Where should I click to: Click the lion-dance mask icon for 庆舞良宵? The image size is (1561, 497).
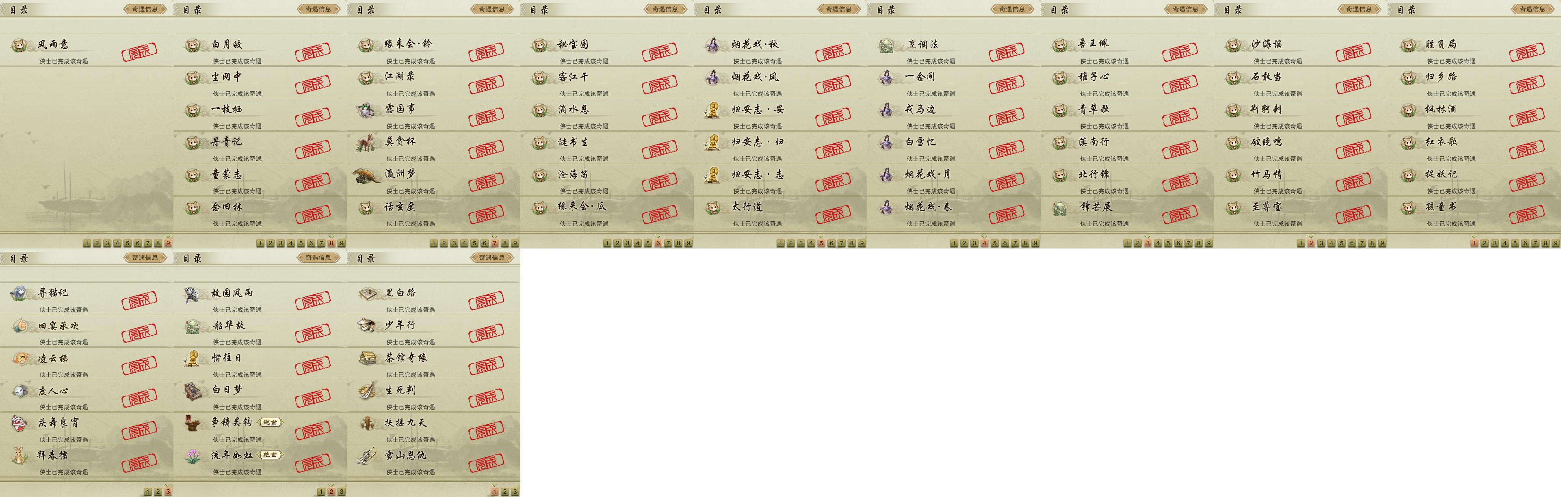pyautogui.click(x=19, y=423)
